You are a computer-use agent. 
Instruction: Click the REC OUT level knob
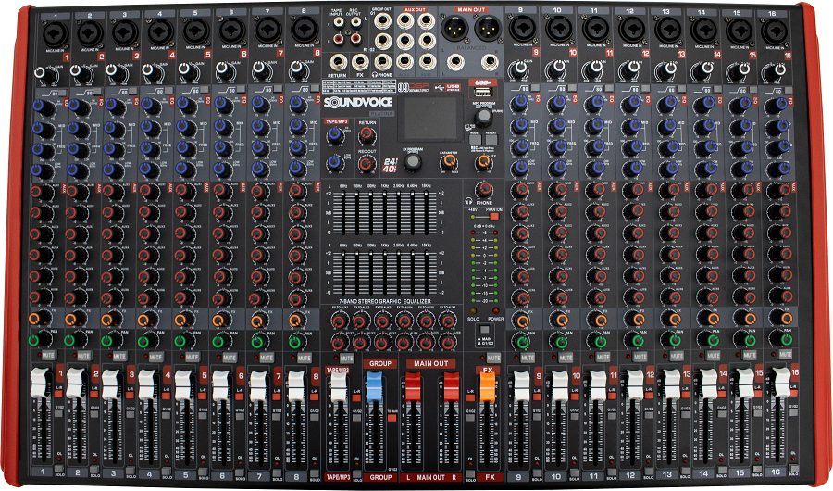[367, 163]
